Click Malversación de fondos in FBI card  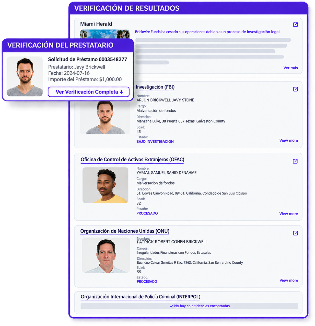coord(156,111)
